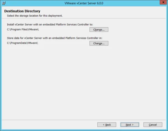Click the empty title bar area left of title

pos(35,3)
